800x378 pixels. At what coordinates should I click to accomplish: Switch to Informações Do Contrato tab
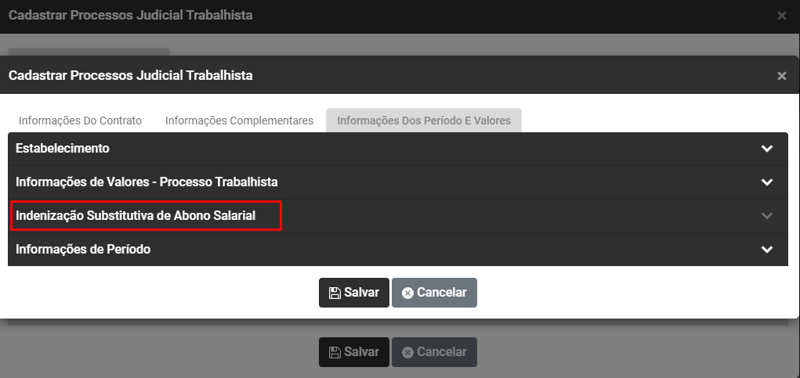pos(80,121)
